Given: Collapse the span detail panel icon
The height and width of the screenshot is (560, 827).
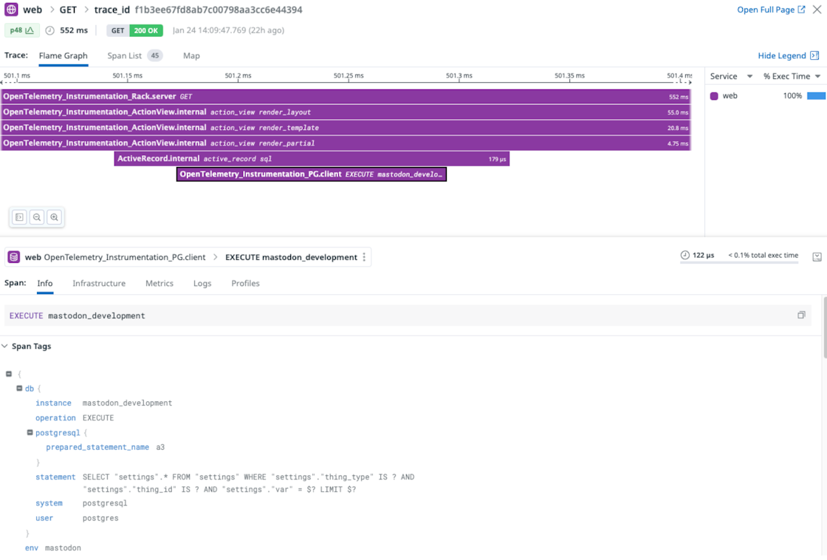Looking at the screenshot, I should (x=817, y=257).
